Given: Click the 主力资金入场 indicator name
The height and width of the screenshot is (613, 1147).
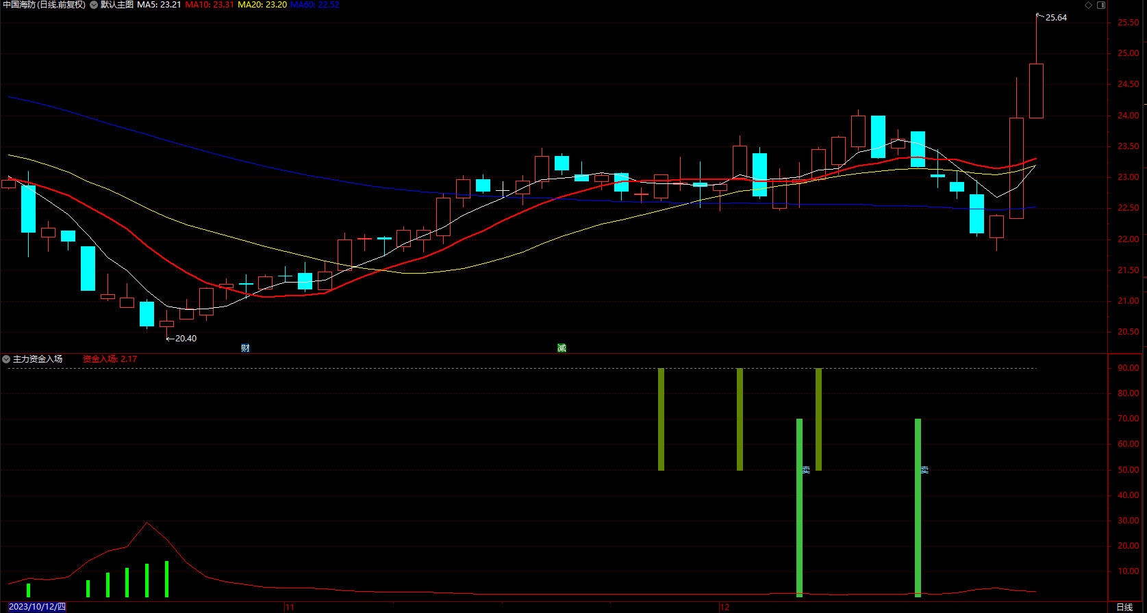Looking at the screenshot, I should pos(38,359).
